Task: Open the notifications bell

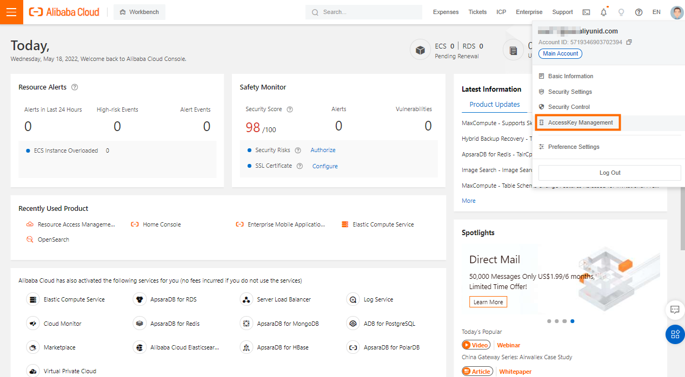Action: pyautogui.click(x=603, y=12)
